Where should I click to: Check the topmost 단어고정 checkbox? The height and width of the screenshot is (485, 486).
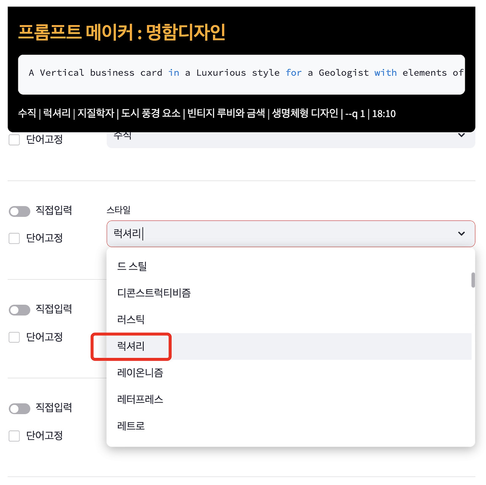point(14,140)
